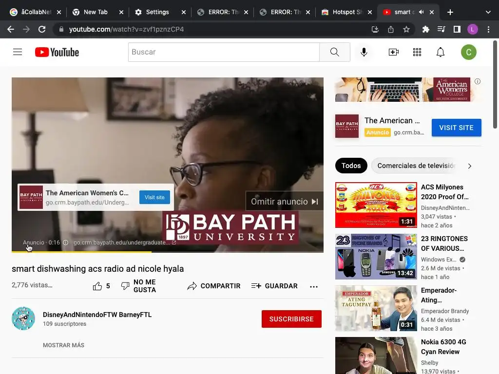Open the 23 Ringtones video thumbnail

tap(376, 256)
